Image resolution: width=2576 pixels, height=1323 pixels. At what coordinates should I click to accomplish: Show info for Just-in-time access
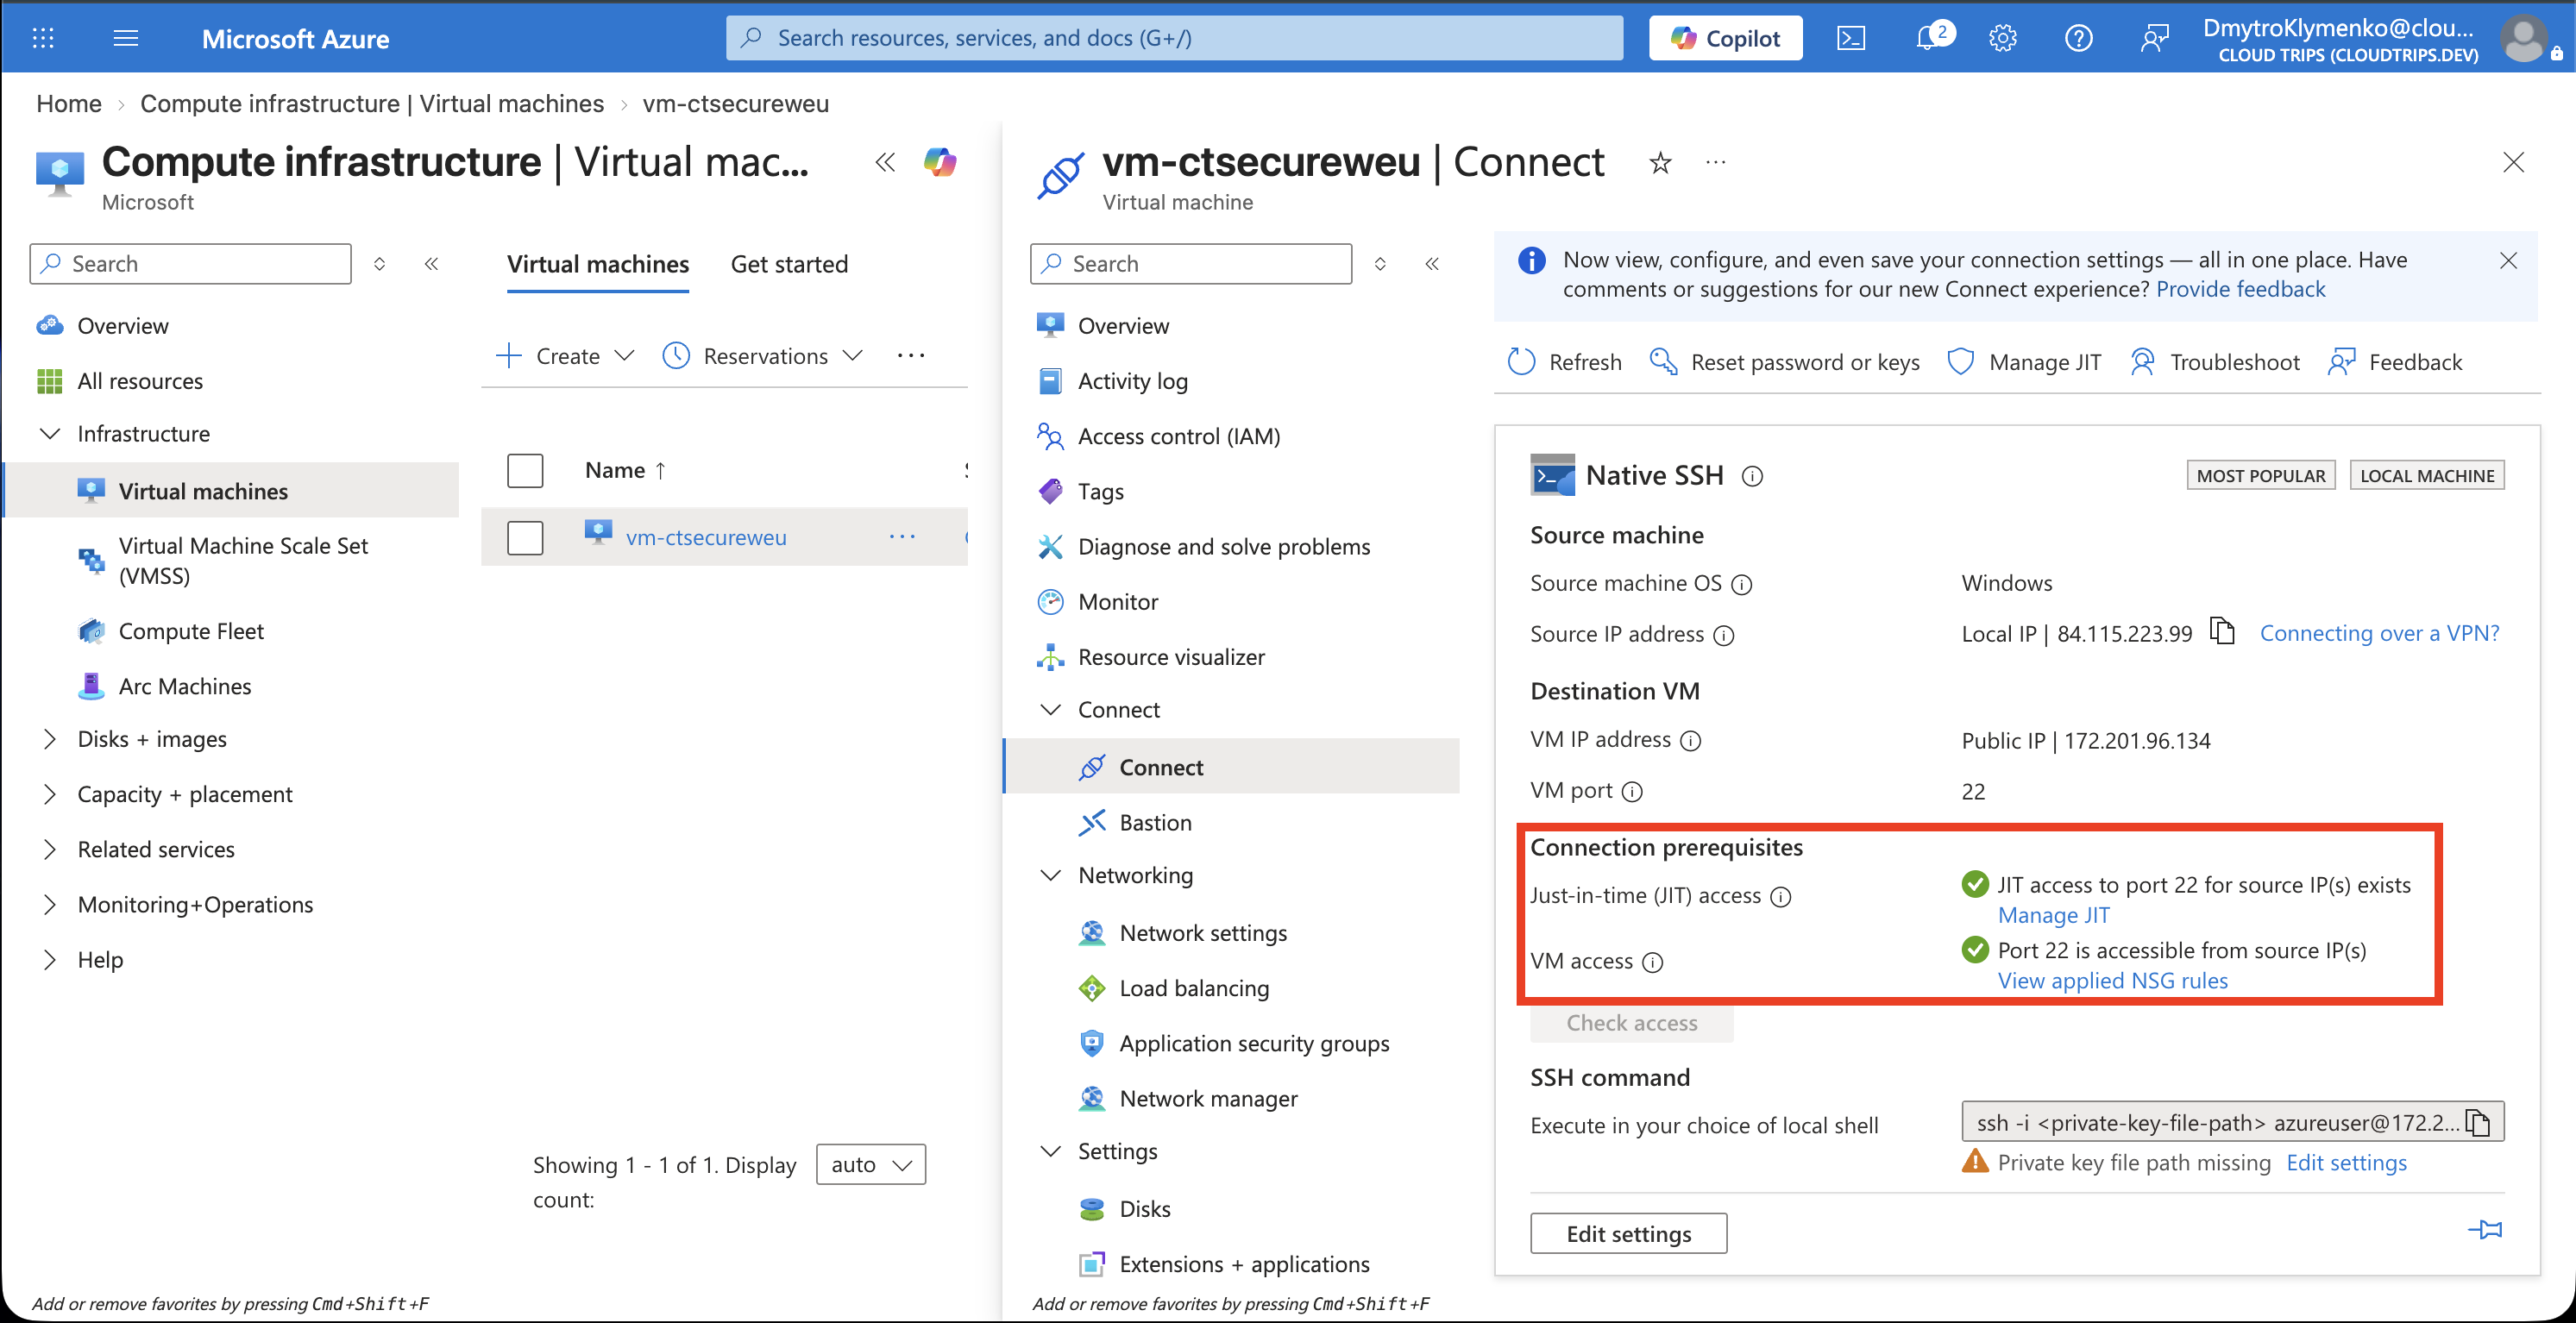click(1781, 897)
